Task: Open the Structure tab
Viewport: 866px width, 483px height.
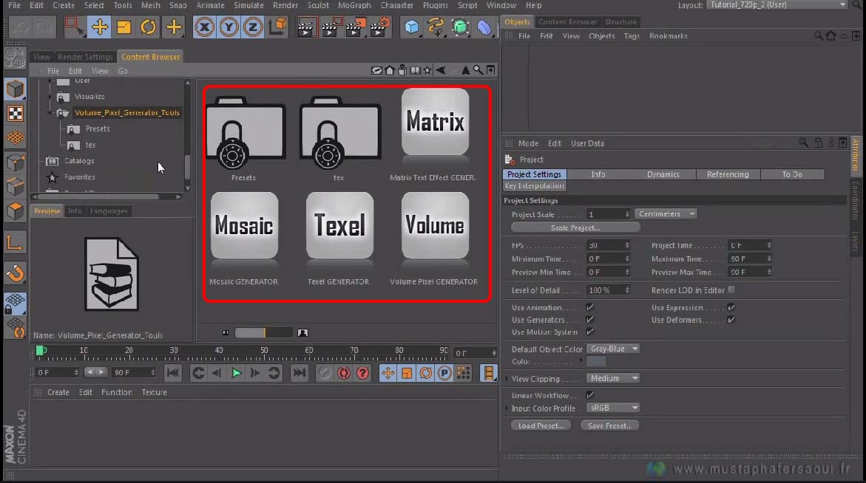Action: click(620, 22)
